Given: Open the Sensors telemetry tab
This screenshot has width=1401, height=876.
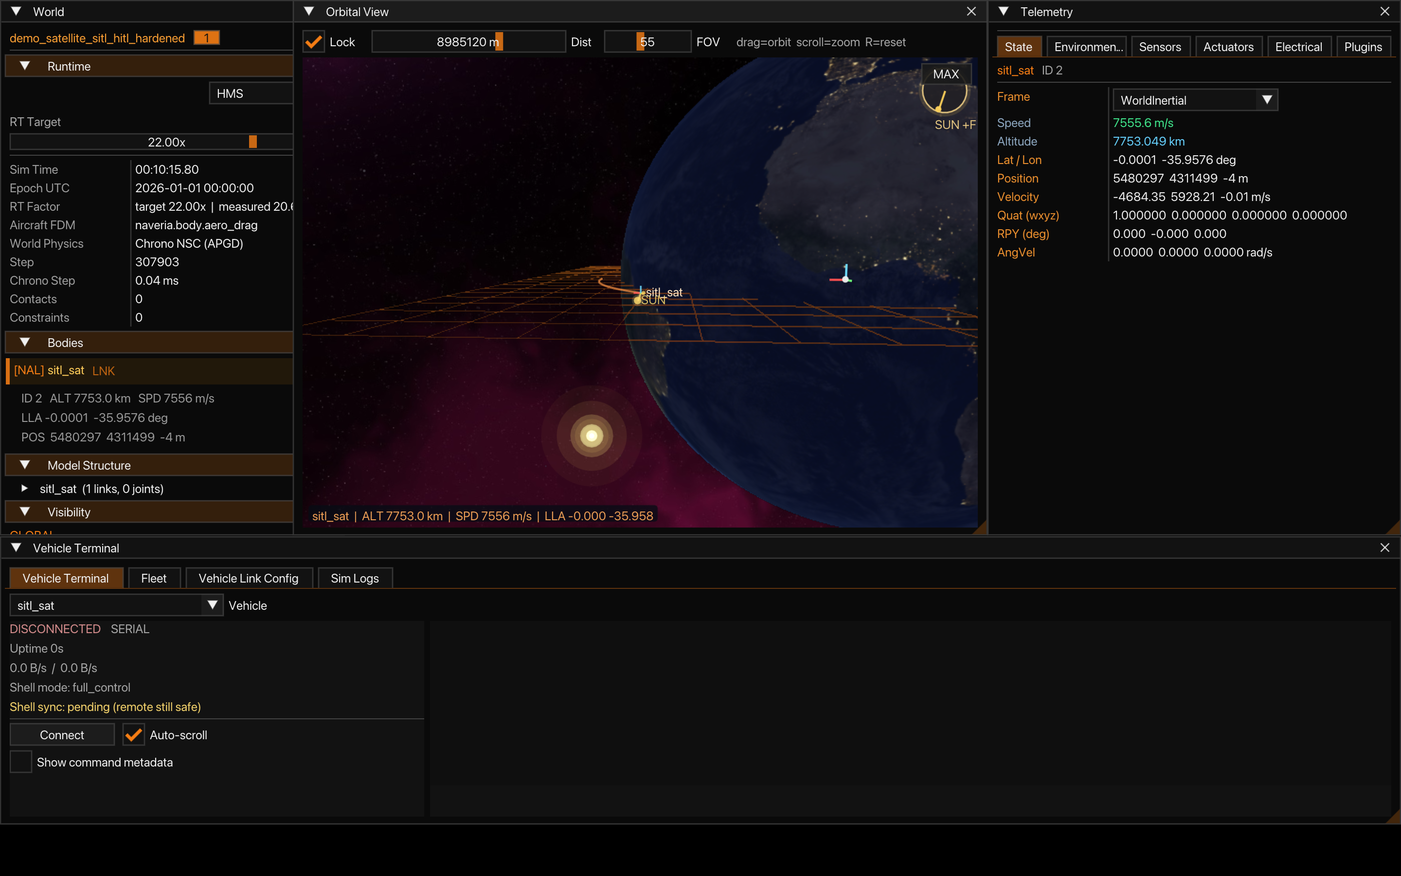Looking at the screenshot, I should [x=1160, y=47].
